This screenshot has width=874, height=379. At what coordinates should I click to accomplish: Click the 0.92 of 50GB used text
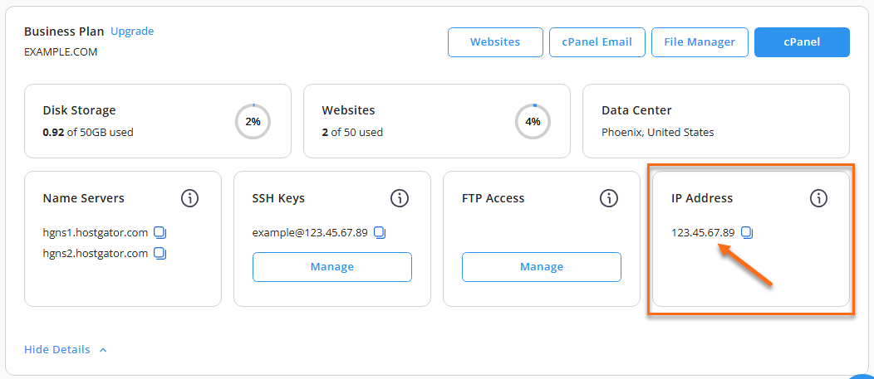88,133
